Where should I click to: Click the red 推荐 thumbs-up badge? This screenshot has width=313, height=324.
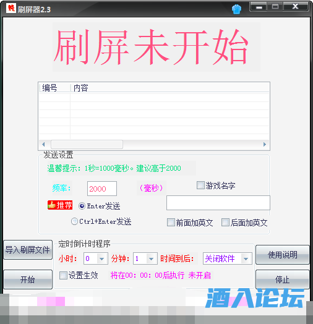60,205
